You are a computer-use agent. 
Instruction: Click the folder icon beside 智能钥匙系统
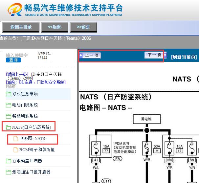9,116
